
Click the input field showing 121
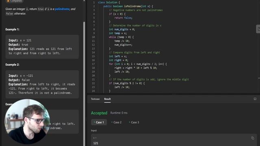click(174, 140)
